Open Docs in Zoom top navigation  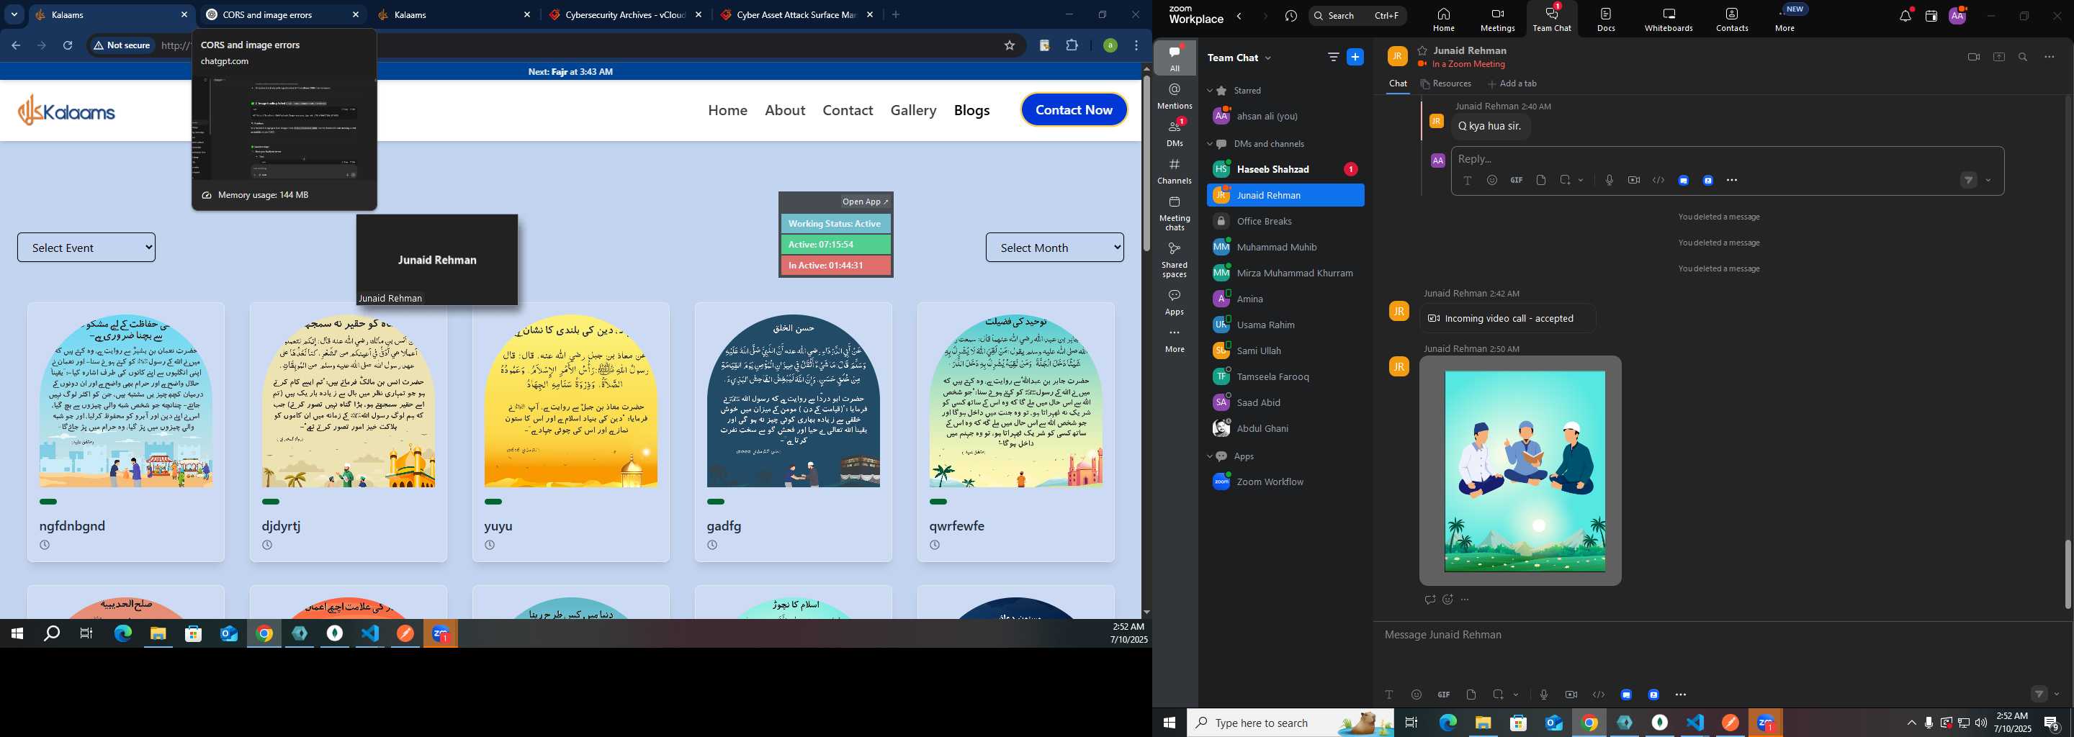1606,19
